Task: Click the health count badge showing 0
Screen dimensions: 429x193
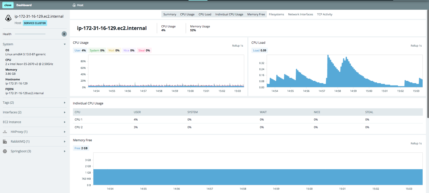Action: (x=64, y=34)
